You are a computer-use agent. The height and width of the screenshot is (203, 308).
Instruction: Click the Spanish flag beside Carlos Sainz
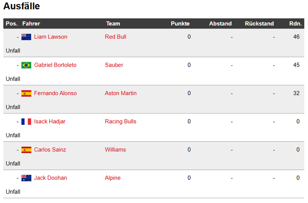(x=26, y=150)
